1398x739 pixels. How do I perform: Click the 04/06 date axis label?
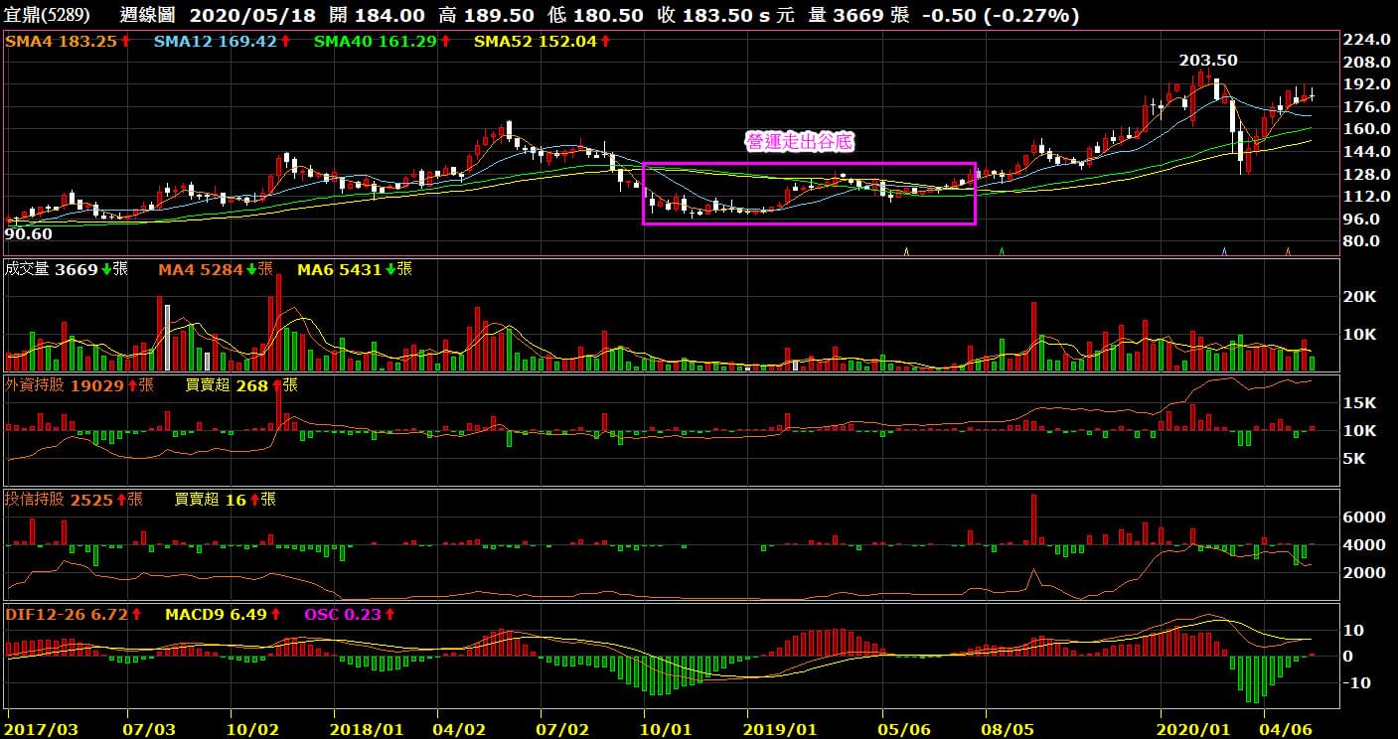[x=1288, y=729]
